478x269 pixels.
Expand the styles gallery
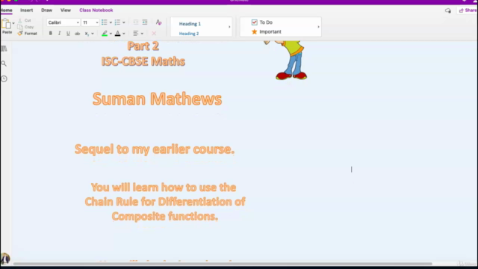click(x=229, y=27)
